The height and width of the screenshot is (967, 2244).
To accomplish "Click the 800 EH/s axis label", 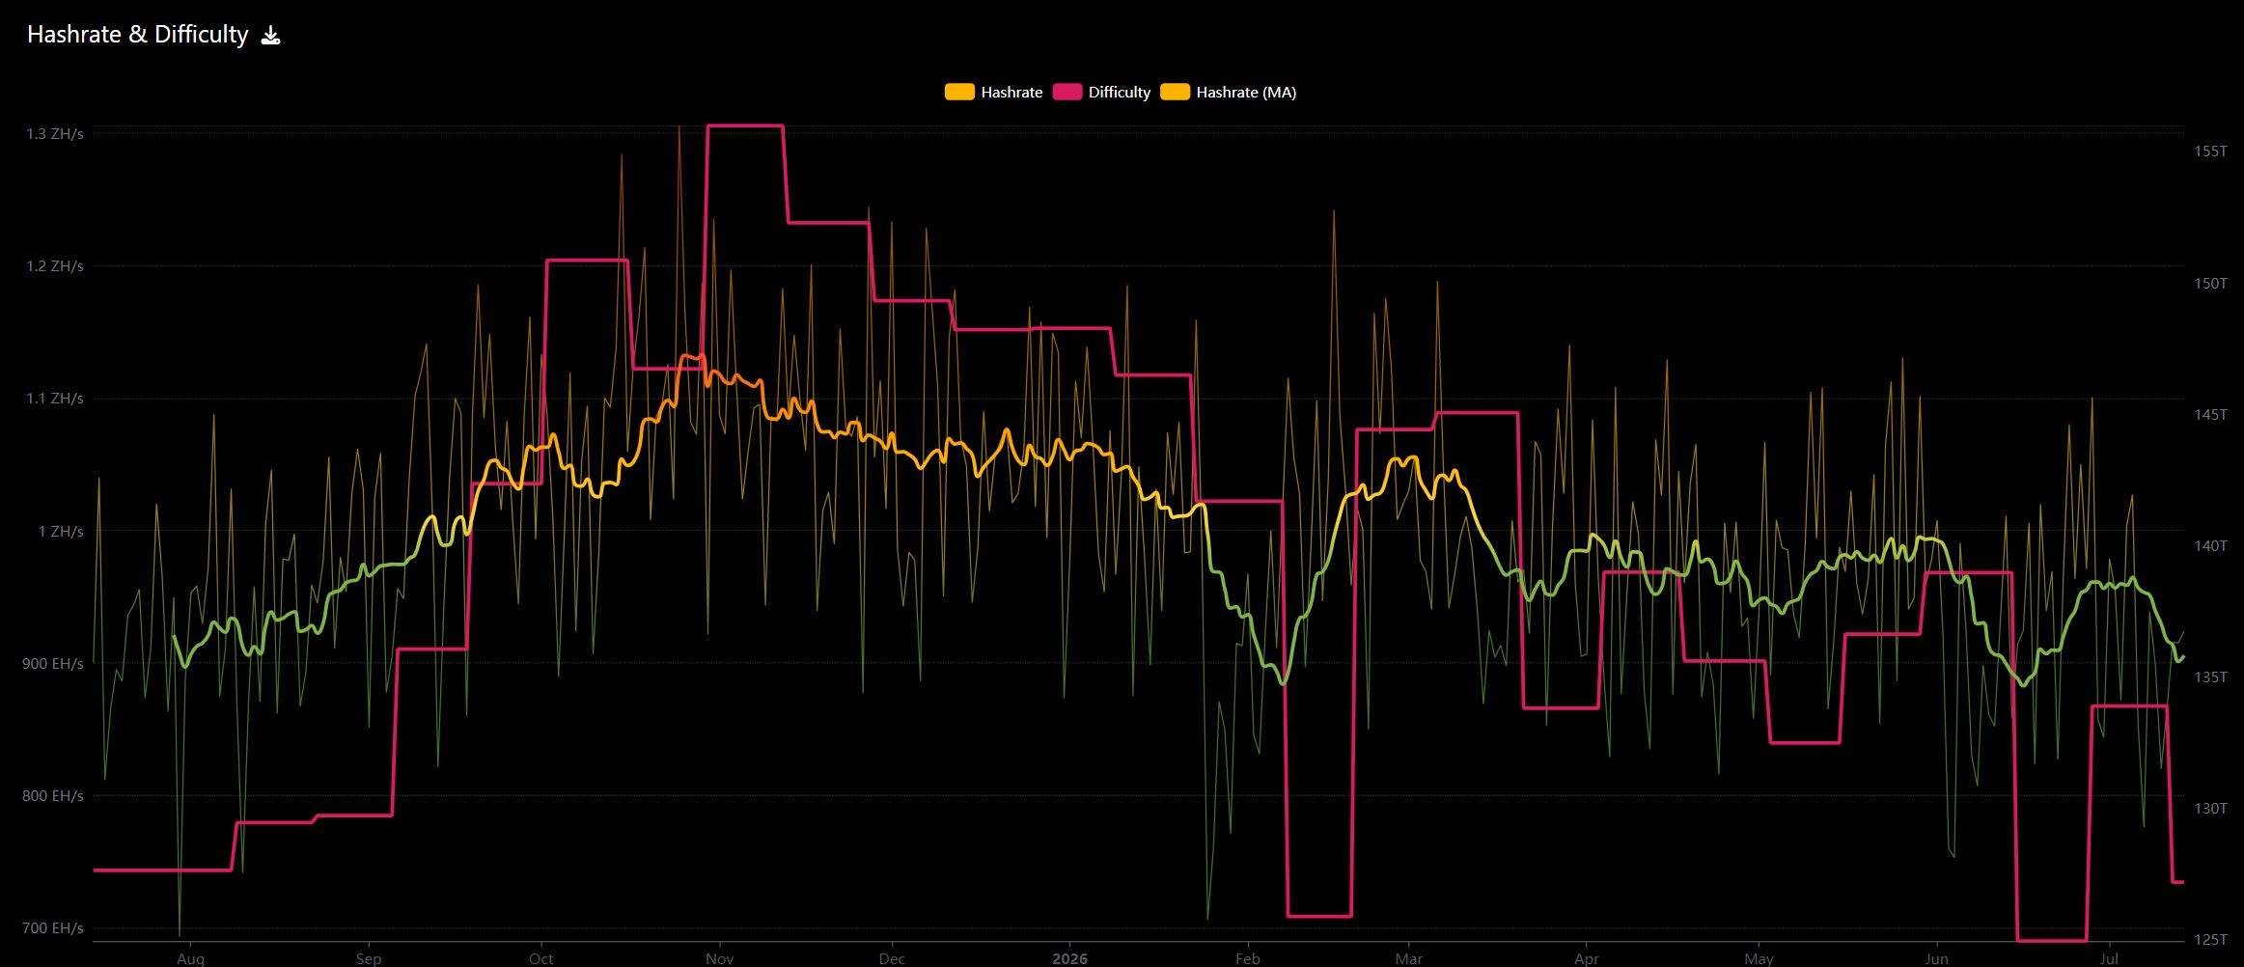I will (x=52, y=796).
